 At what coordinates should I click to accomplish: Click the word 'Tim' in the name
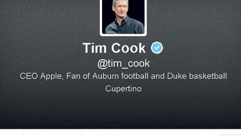pos(94,48)
